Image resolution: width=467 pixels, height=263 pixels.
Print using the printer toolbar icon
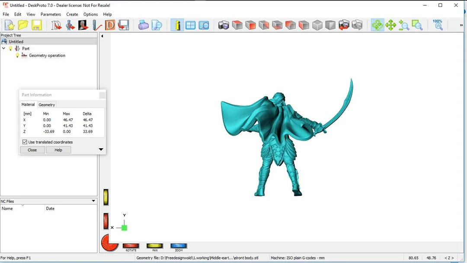(143, 25)
